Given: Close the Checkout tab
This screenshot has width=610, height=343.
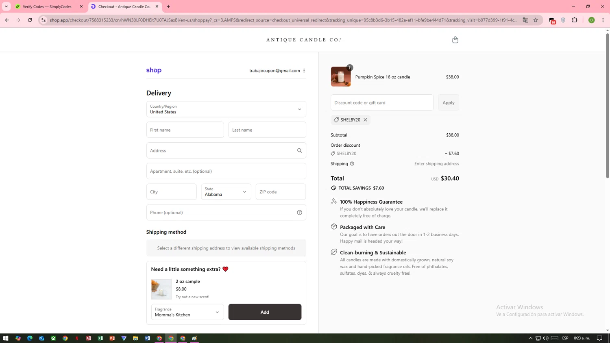Looking at the screenshot, I should point(157,7).
